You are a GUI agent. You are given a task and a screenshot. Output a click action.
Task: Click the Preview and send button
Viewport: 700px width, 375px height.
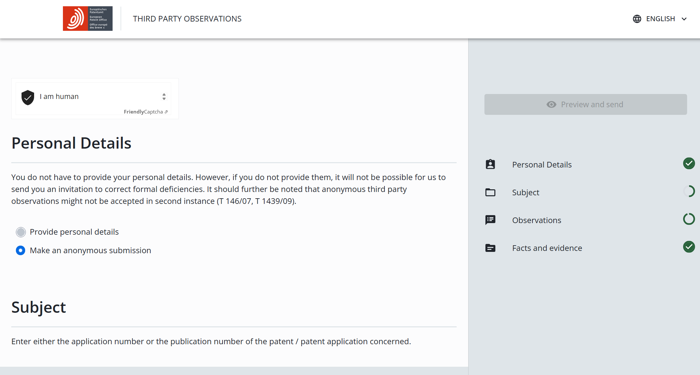click(x=585, y=105)
